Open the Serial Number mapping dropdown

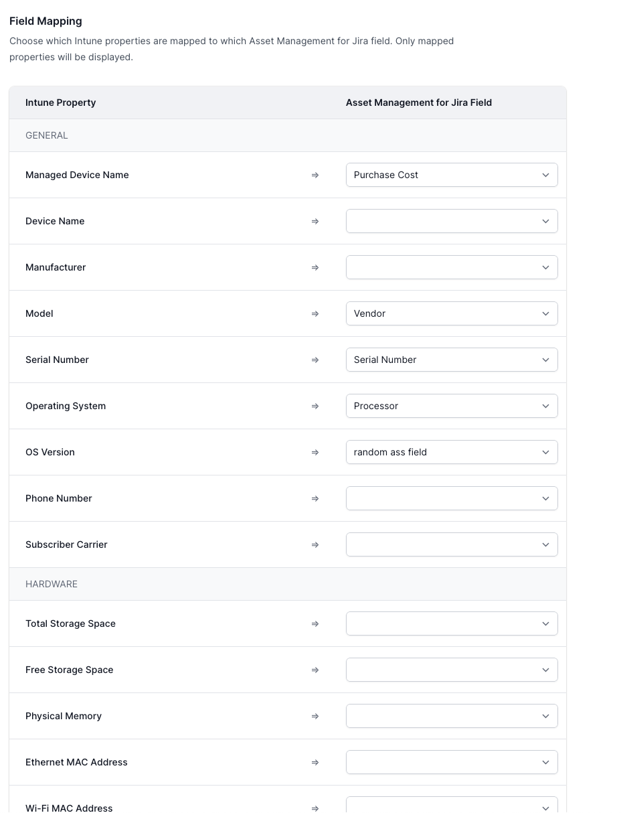(x=451, y=360)
